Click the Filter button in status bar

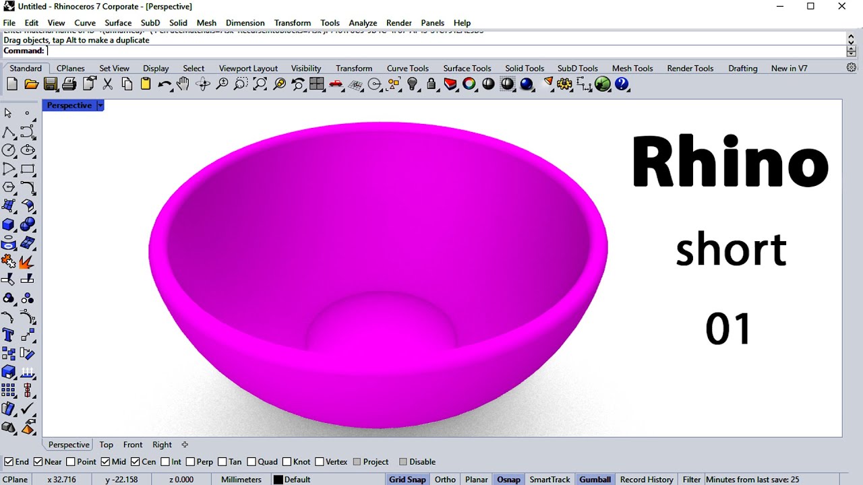pos(692,480)
